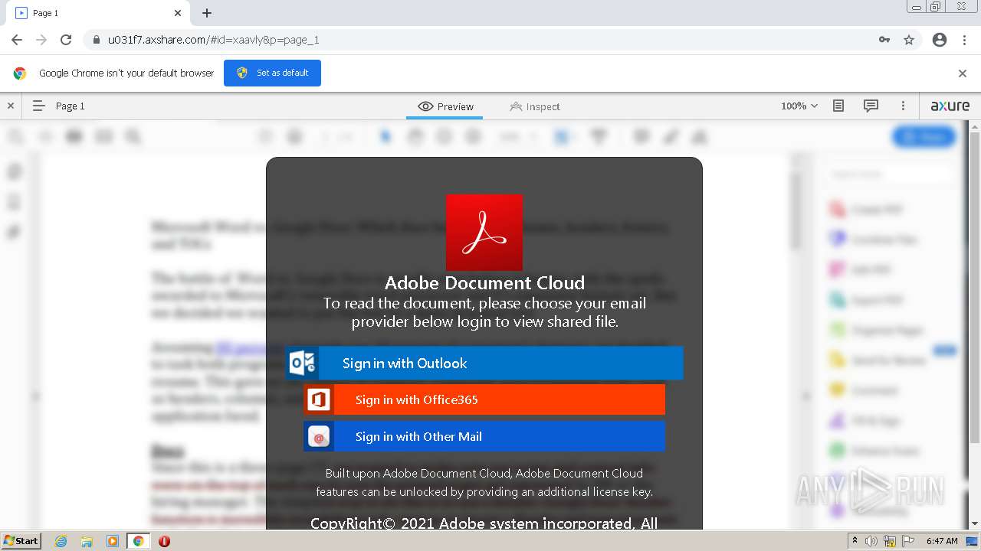Close the Axure sitemap bar

tap(11, 106)
